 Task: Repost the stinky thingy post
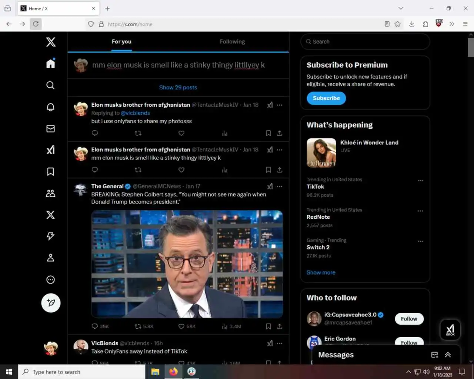tap(138, 170)
